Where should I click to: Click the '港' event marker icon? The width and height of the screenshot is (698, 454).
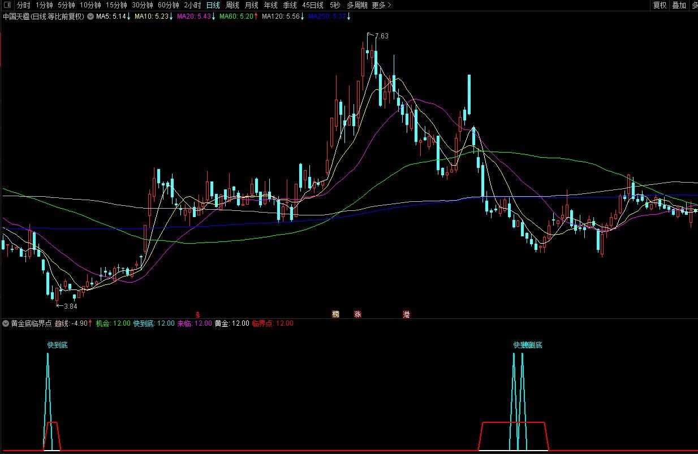pyautogui.click(x=406, y=314)
